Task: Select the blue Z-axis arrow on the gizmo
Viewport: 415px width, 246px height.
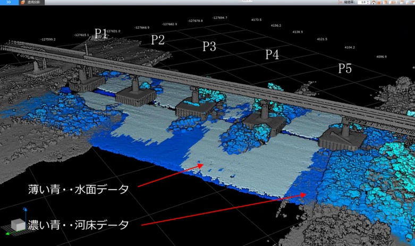Action: (26, 218)
